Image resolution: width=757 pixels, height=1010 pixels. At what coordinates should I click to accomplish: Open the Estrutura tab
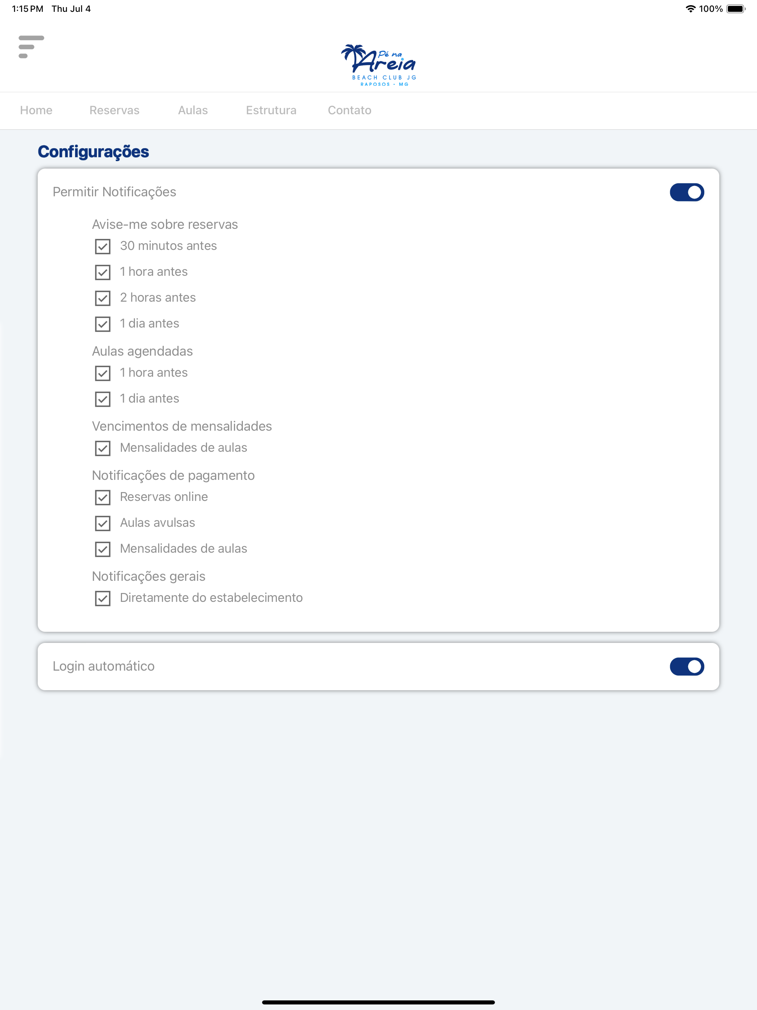click(x=271, y=110)
